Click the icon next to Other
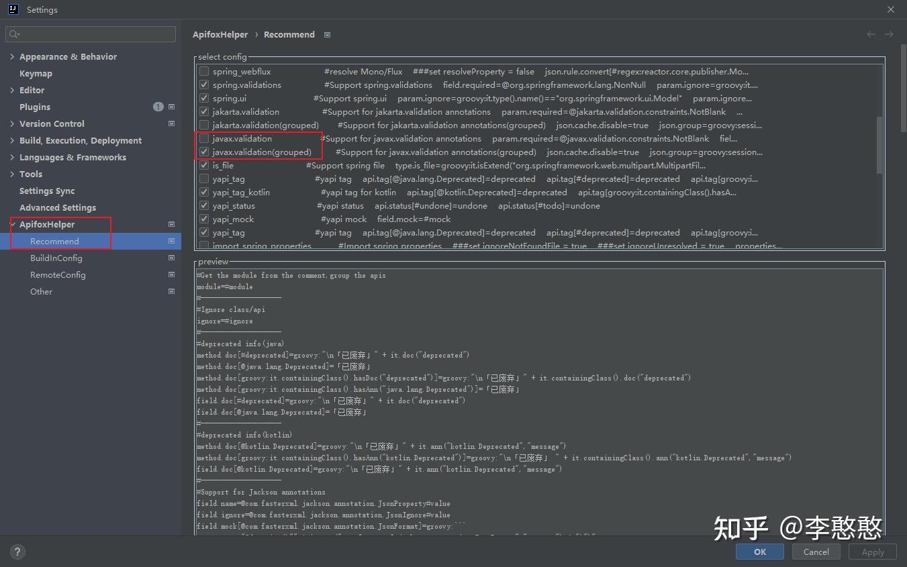Image resolution: width=907 pixels, height=567 pixels. (171, 291)
